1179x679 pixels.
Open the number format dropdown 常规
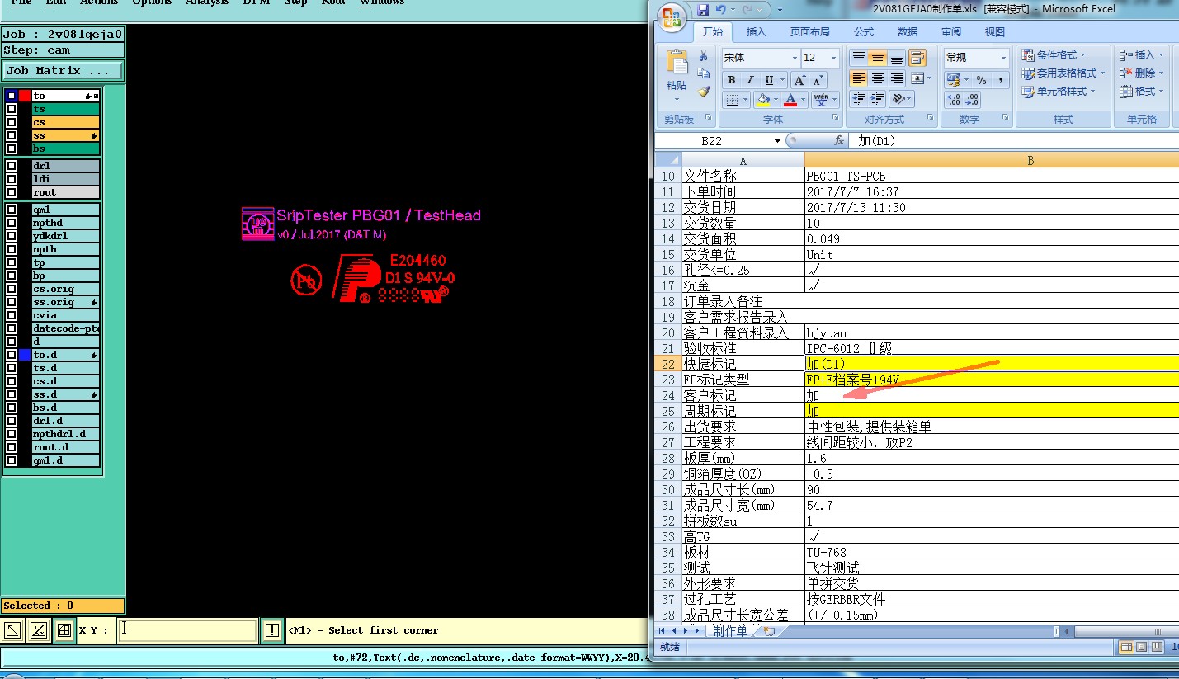(x=1003, y=58)
